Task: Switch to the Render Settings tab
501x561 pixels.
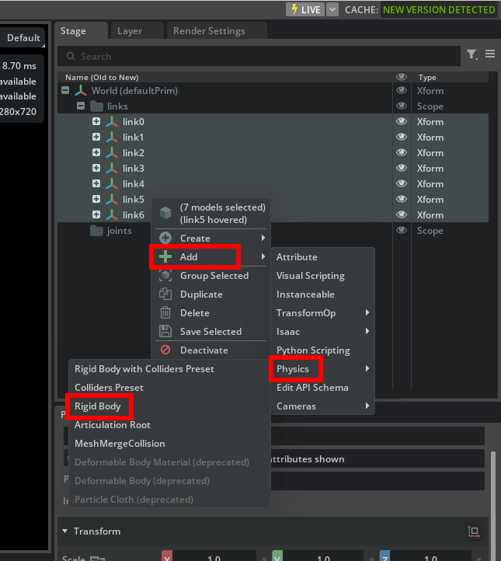Action: 209,31
